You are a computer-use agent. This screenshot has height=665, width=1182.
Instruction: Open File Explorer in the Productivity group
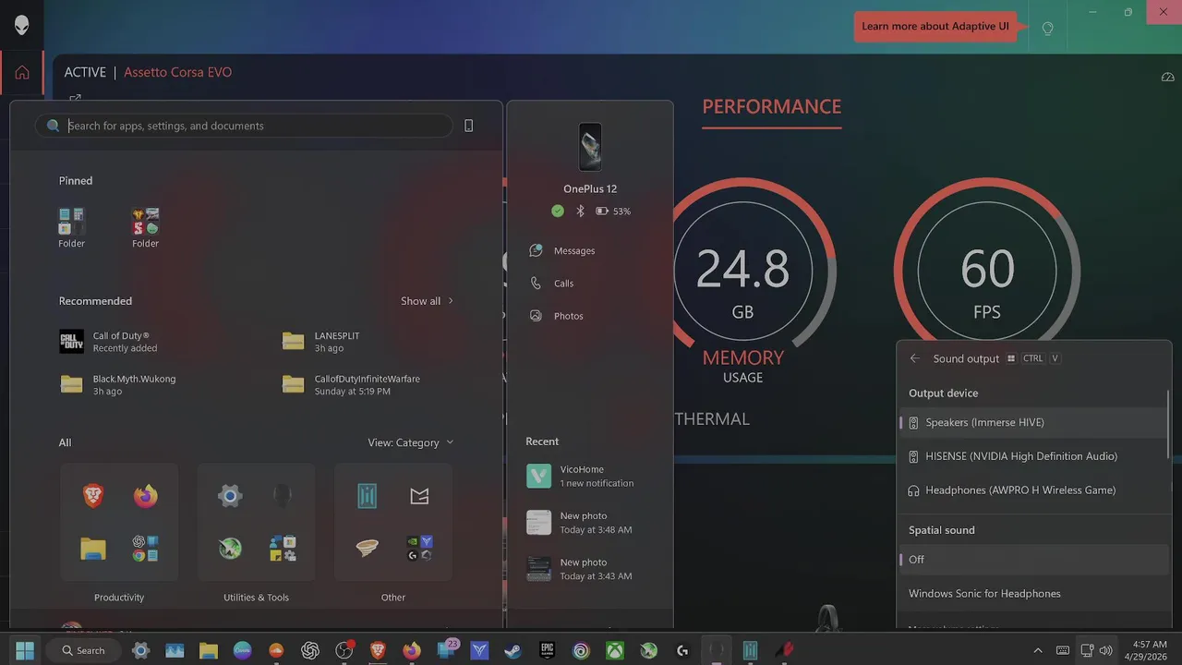(93, 549)
